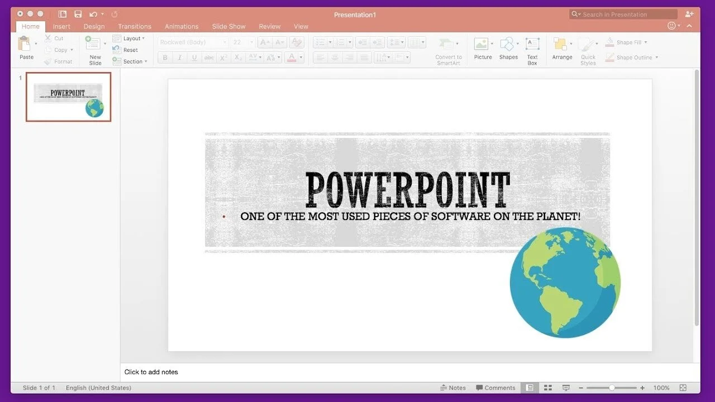The height and width of the screenshot is (402, 715).
Task: Open the Slide Show tab
Action: pyautogui.click(x=228, y=26)
